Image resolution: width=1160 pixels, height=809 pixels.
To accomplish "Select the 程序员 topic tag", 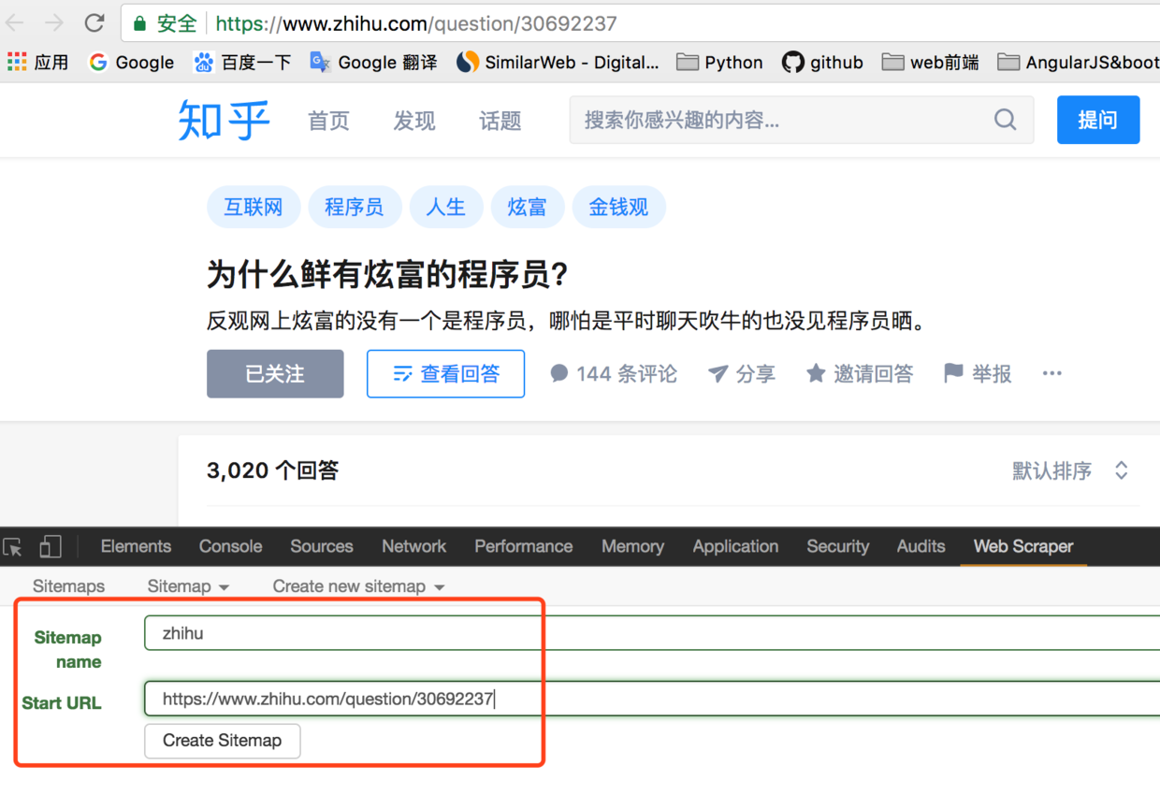I will (355, 207).
